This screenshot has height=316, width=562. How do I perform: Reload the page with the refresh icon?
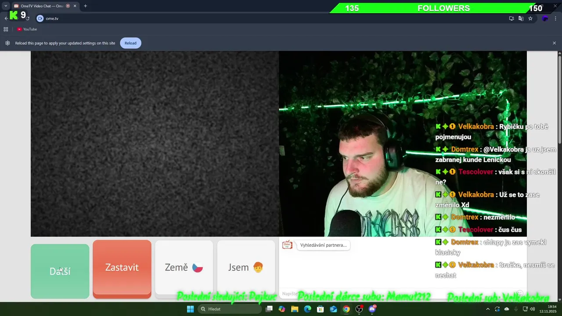coord(27,18)
